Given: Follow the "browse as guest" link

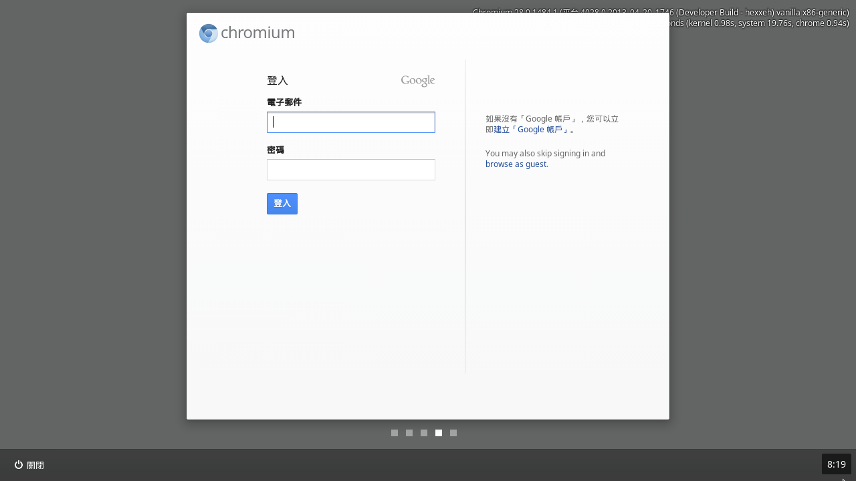Looking at the screenshot, I should pyautogui.click(x=516, y=164).
